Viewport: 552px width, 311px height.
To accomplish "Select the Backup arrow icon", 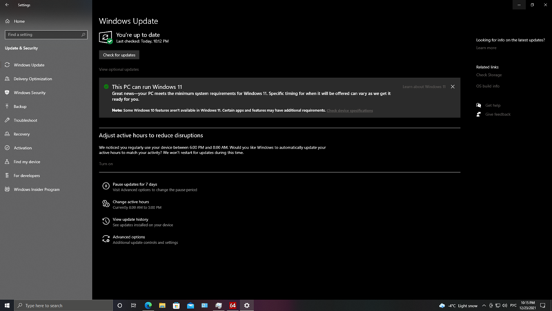I will tap(7, 106).
